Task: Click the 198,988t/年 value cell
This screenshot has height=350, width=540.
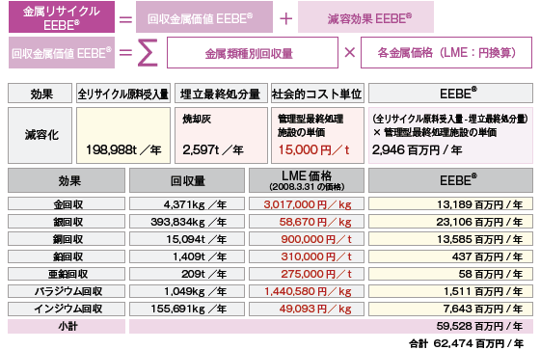Action: (123, 135)
